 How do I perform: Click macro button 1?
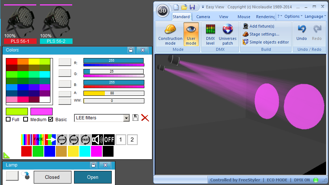pos(121,140)
